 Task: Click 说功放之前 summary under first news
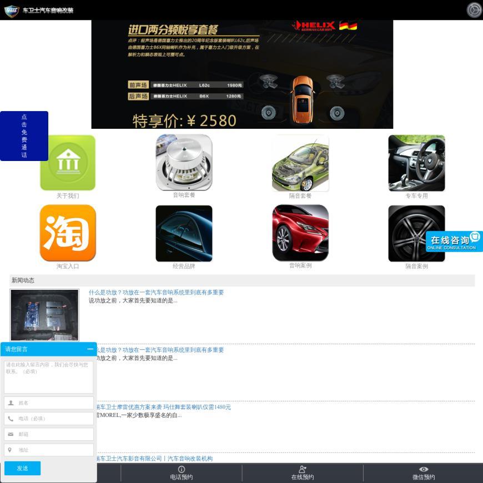pyautogui.click(x=133, y=300)
